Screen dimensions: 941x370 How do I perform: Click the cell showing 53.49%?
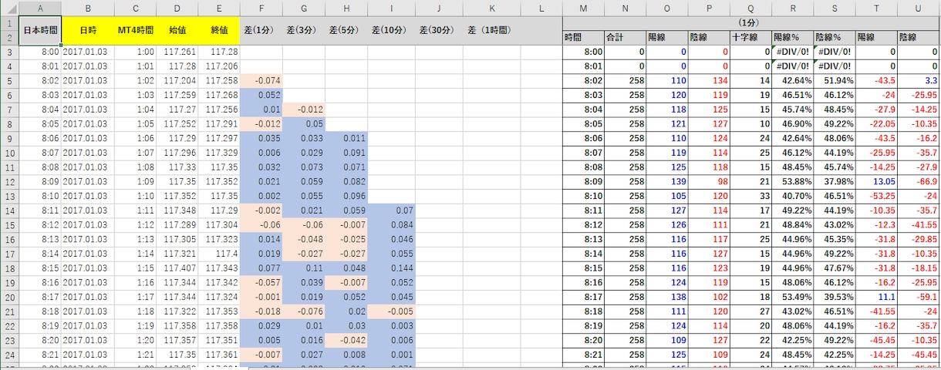792,298
